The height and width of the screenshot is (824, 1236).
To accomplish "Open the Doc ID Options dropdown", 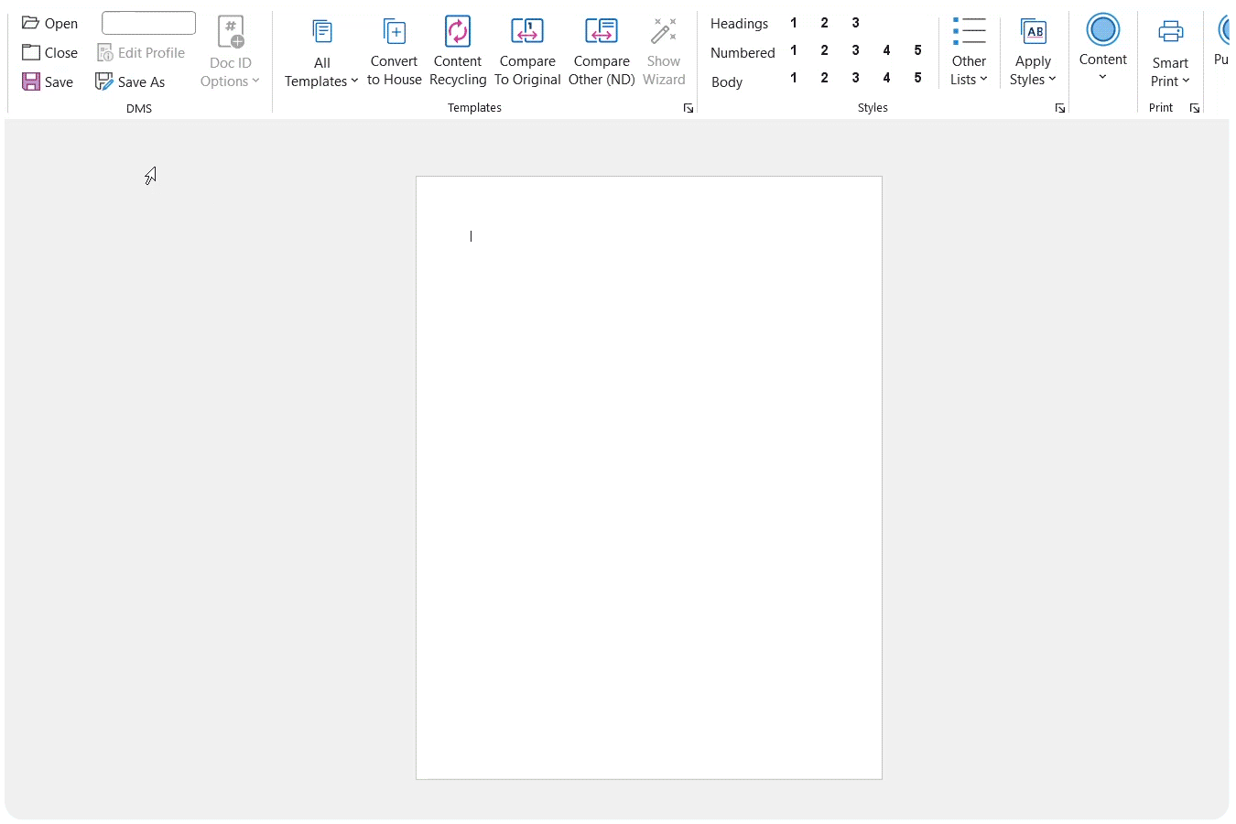I will (231, 52).
